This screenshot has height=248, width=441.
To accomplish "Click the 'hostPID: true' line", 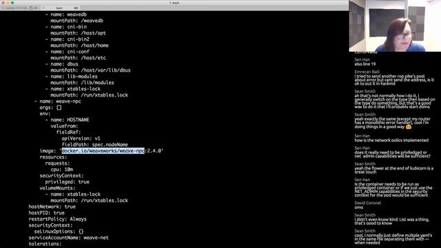I will [47, 213].
